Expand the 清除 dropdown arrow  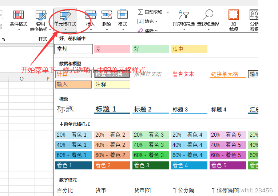click(x=156, y=31)
